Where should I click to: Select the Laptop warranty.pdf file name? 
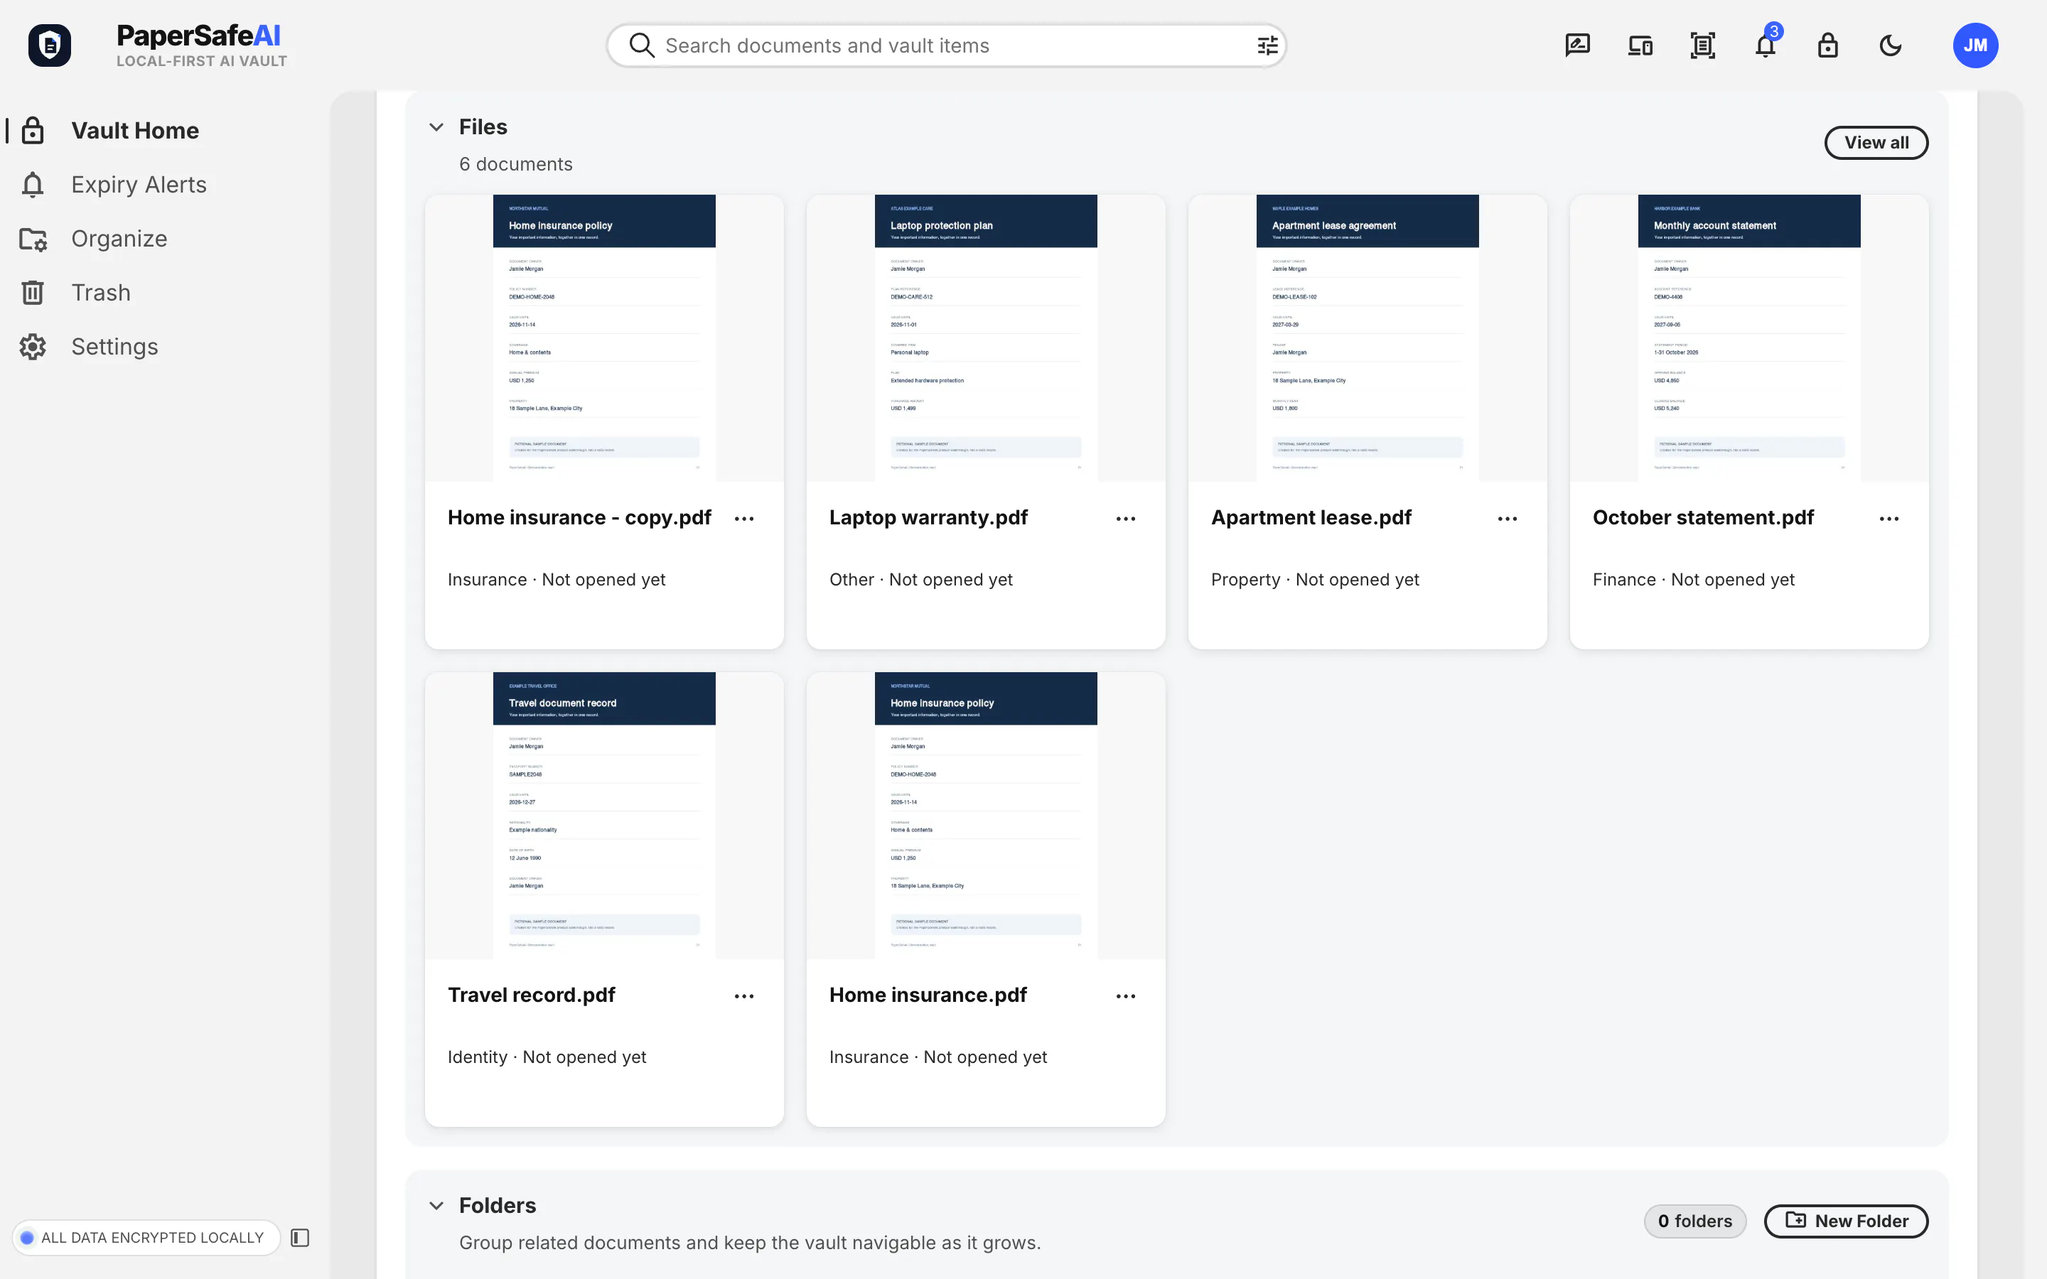pos(928,518)
